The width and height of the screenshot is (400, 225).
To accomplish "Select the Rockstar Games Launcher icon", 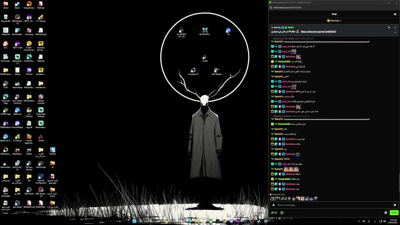I will pyautogui.click(x=41, y=46).
